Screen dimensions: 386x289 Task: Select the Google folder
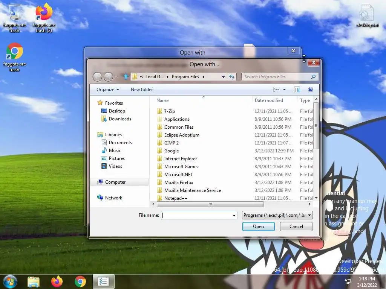172,151
